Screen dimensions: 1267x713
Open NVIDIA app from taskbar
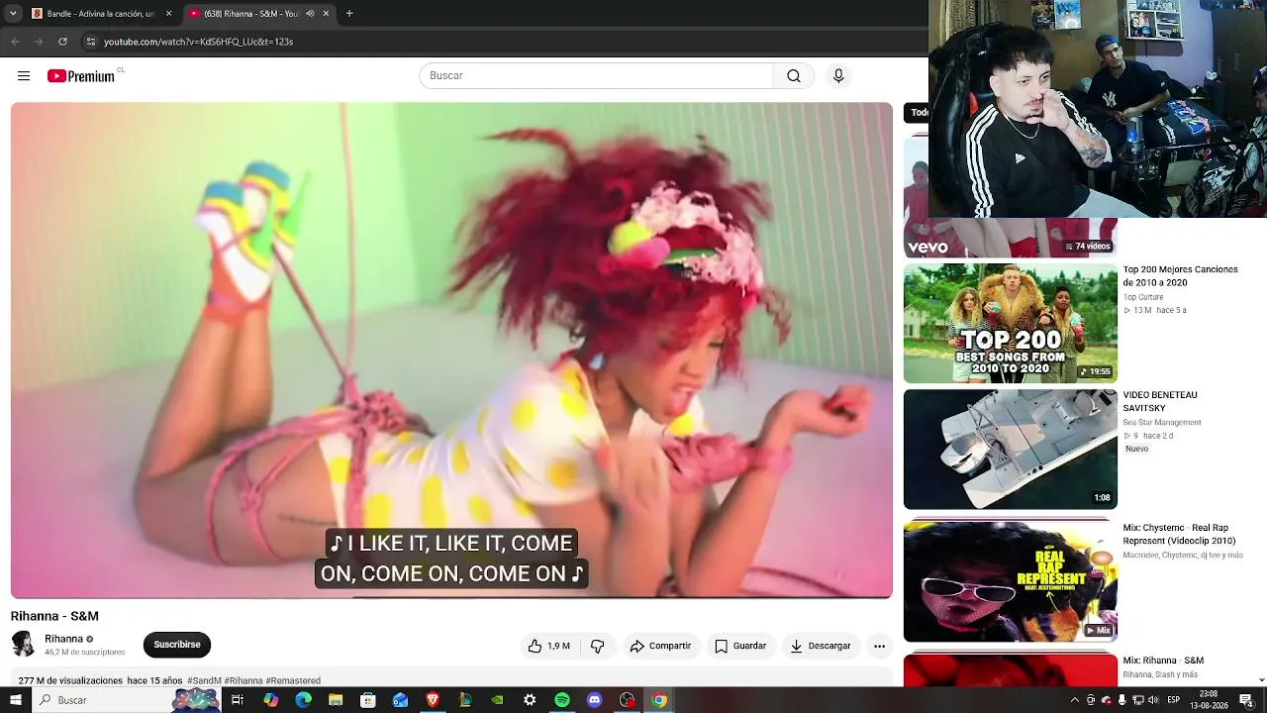point(497,700)
